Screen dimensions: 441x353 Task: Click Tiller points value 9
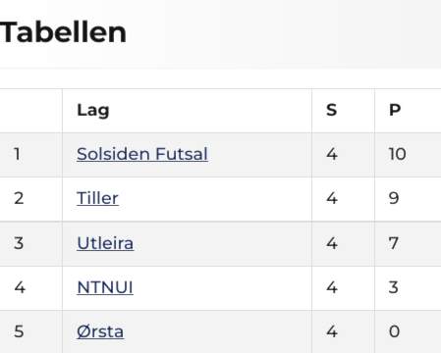click(394, 198)
